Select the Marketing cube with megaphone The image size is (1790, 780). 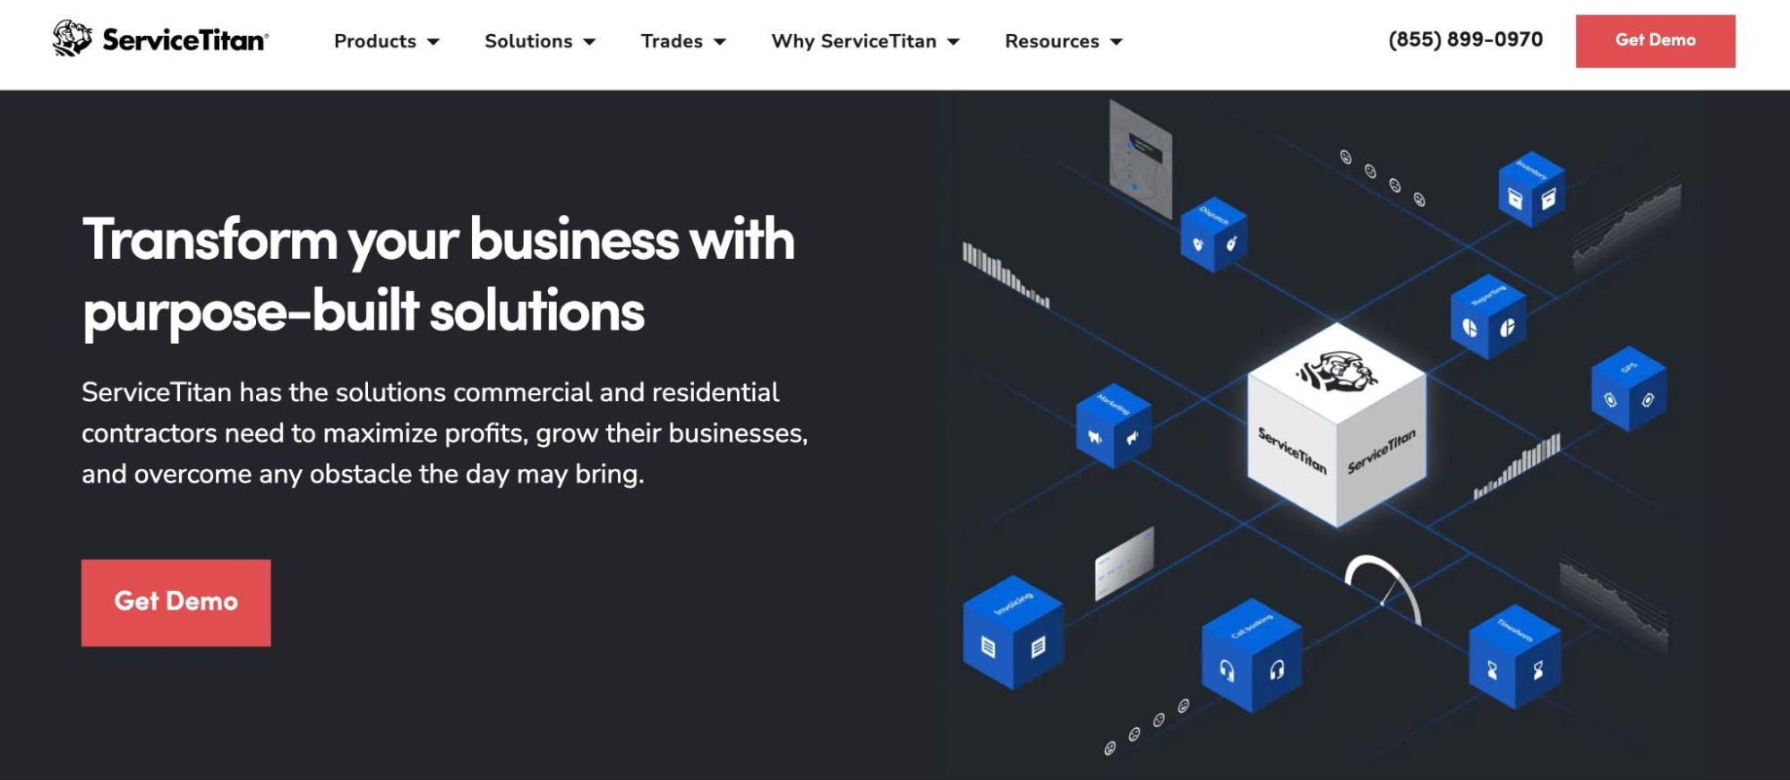tap(1113, 426)
